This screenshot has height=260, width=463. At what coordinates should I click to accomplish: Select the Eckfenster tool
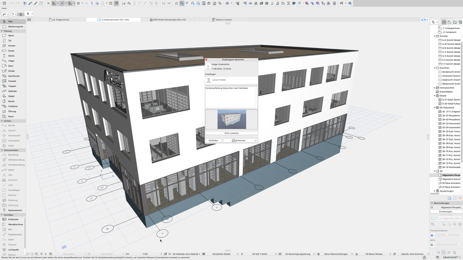[x=13, y=219]
